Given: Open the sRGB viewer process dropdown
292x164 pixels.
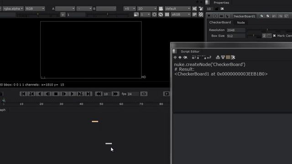Looking at the screenshot, I should coord(181,14).
